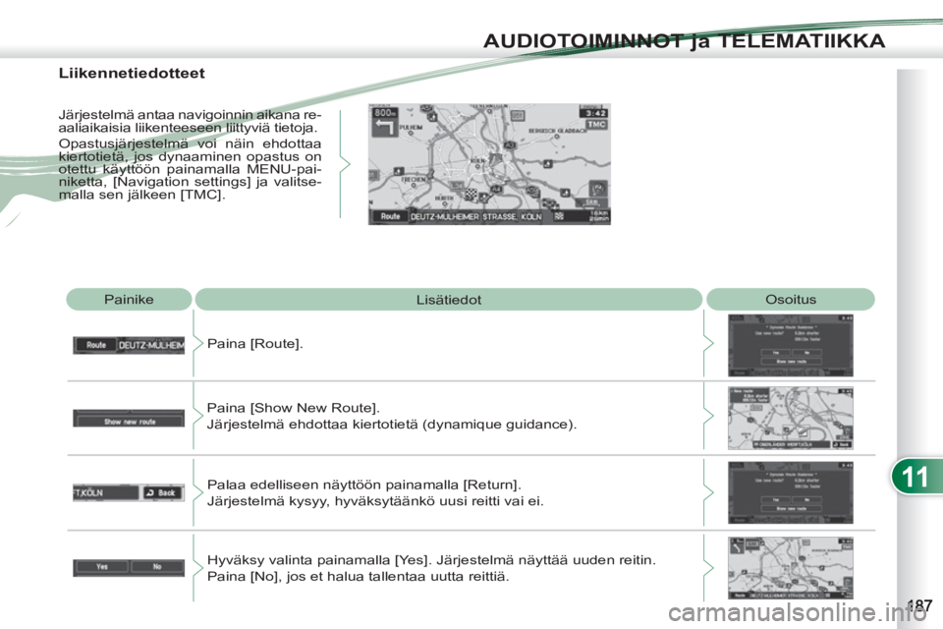This screenshot has width=943, height=629.
Task: Click the carmanualsonline.info watermark link
Action: click(x=798, y=613)
